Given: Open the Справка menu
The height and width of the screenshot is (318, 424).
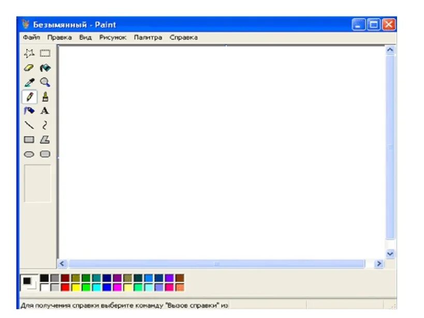Looking at the screenshot, I should click(184, 37).
